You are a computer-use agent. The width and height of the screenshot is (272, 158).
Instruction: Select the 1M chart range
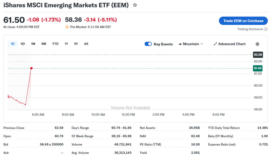click(33, 44)
